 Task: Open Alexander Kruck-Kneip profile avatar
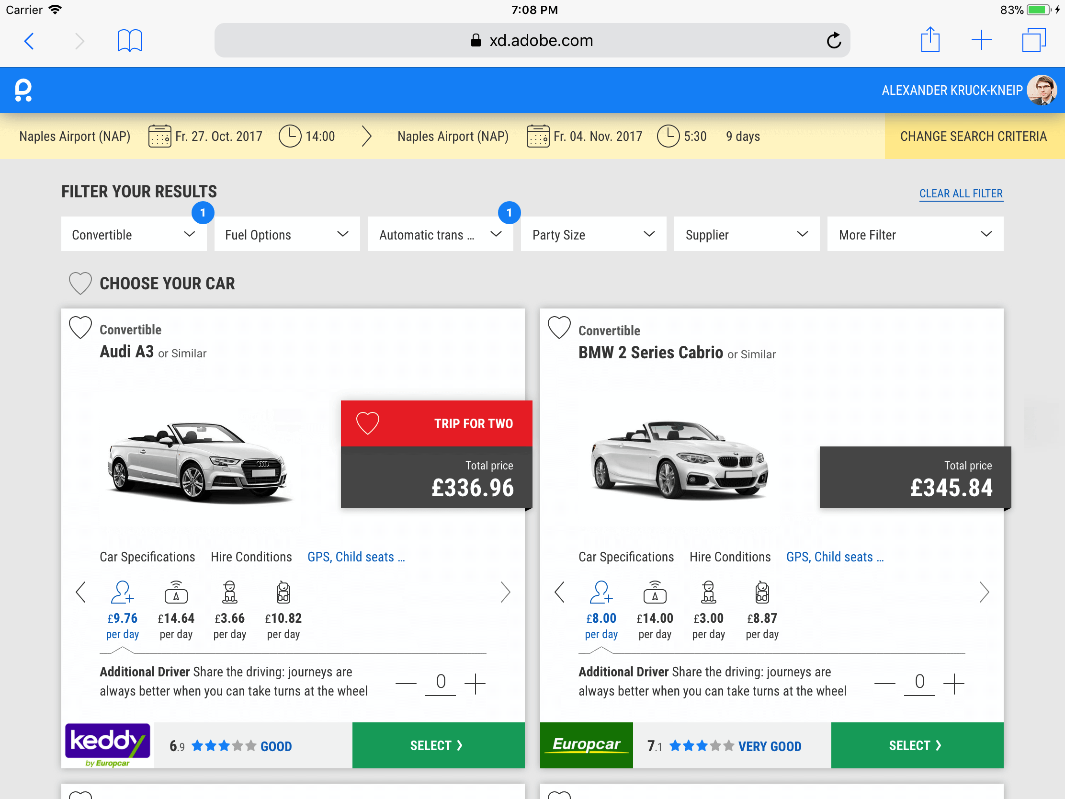[1041, 90]
